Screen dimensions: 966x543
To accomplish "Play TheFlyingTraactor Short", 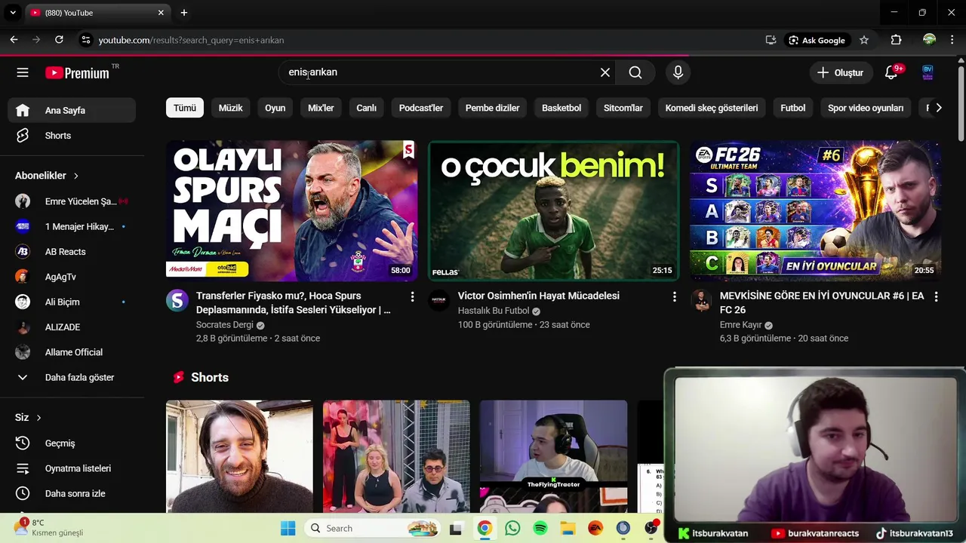I will point(553,456).
